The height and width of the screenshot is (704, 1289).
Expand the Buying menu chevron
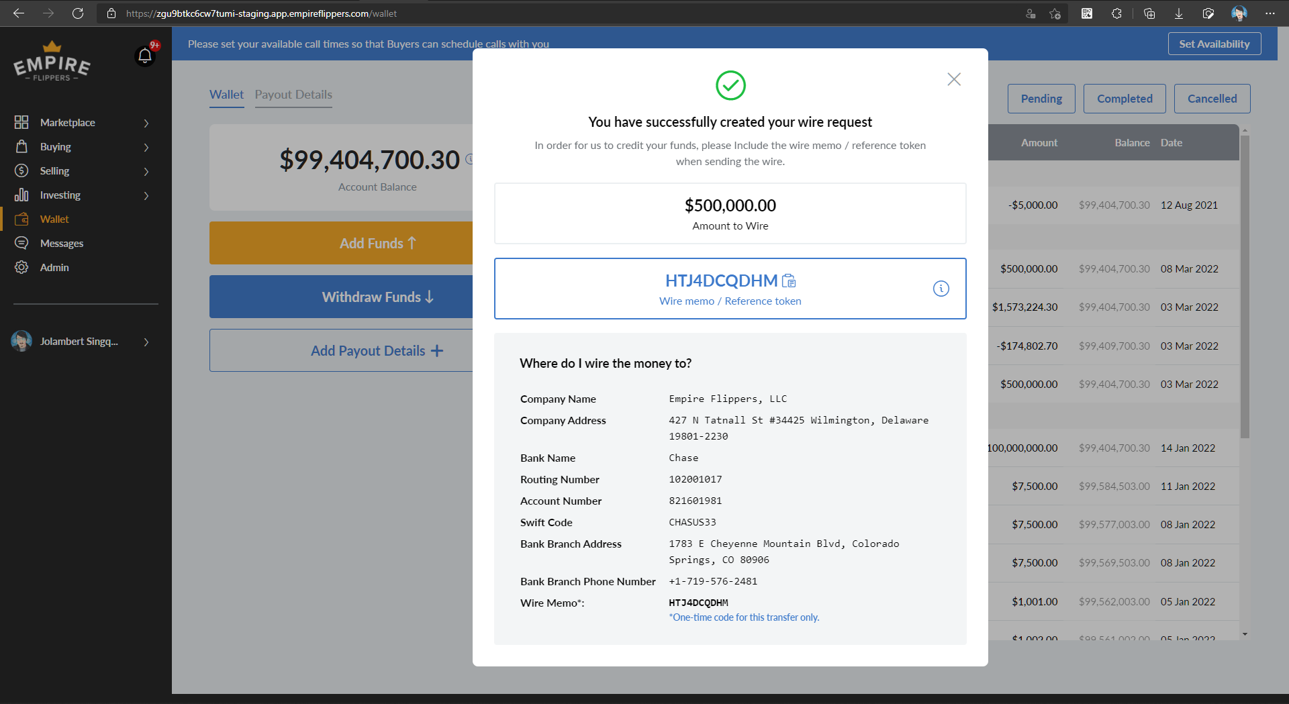[x=146, y=147]
